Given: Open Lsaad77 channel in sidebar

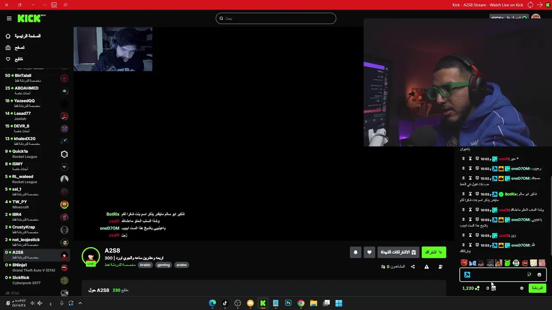Looking at the screenshot, I should point(36,116).
